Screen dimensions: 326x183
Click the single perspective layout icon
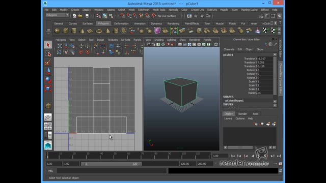(48, 117)
